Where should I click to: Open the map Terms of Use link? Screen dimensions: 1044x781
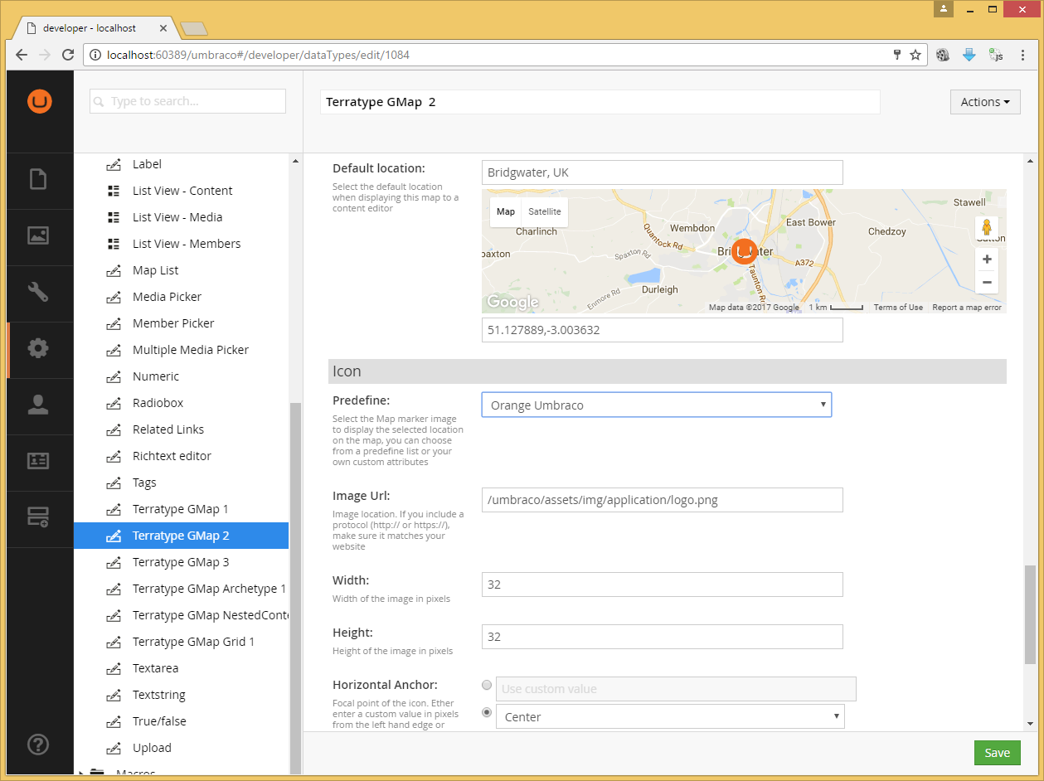pyautogui.click(x=898, y=308)
